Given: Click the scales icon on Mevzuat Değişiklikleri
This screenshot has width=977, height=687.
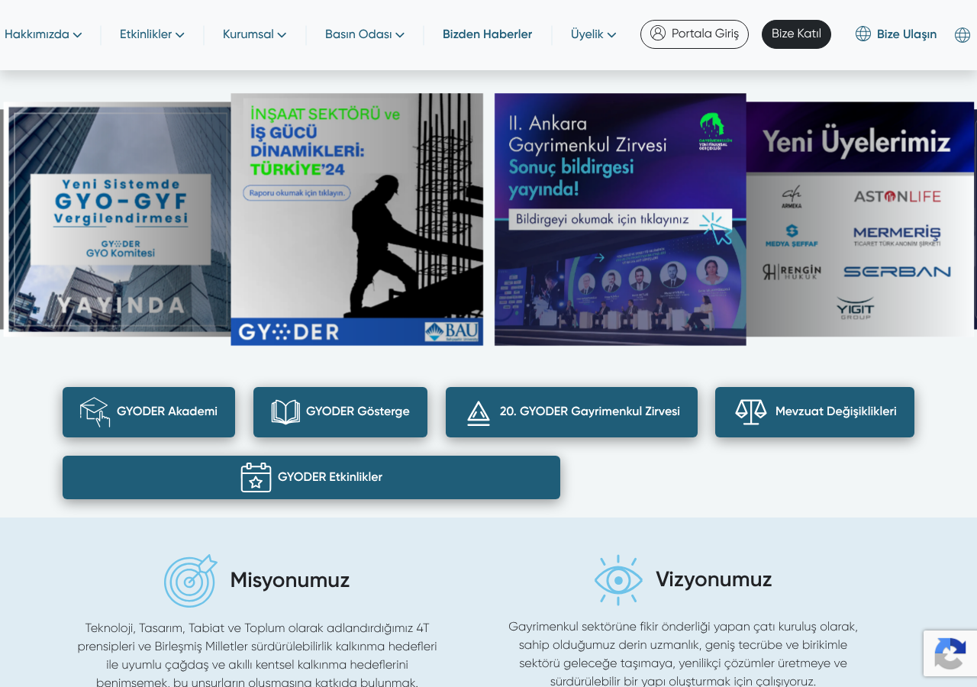Looking at the screenshot, I should click(751, 412).
